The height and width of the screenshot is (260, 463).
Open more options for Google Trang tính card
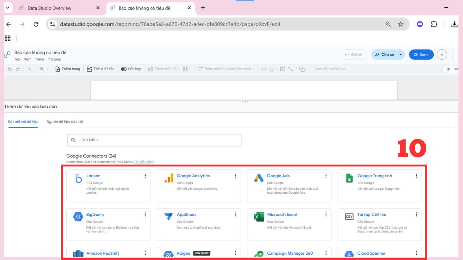click(x=416, y=176)
